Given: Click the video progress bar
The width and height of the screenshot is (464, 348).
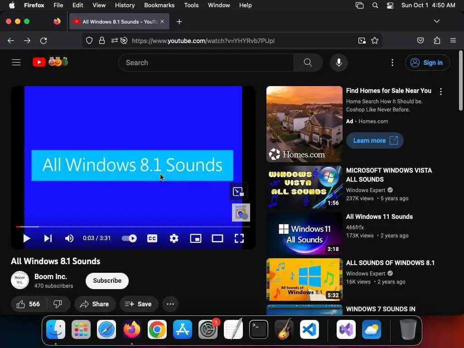Looking at the screenshot, I should [x=133, y=227].
